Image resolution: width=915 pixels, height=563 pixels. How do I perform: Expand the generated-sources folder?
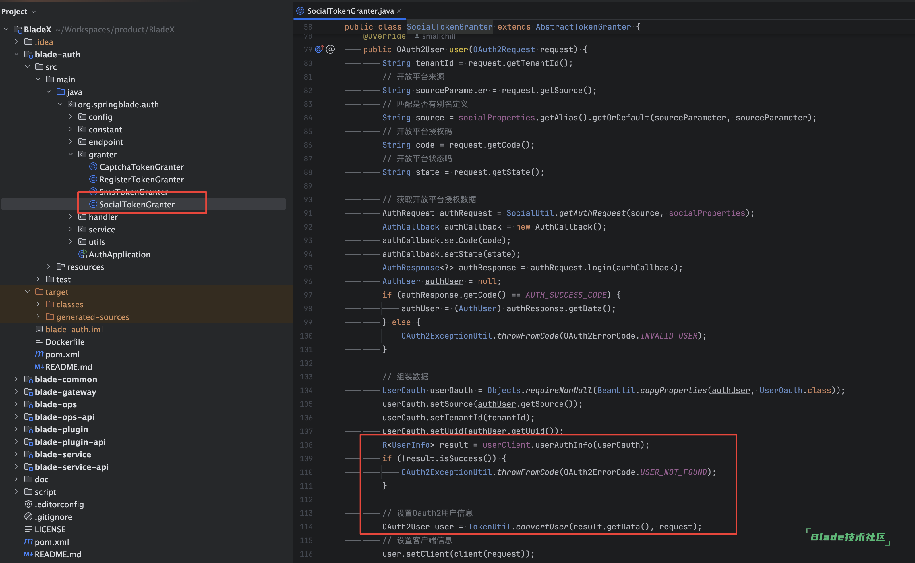coord(38,317)
